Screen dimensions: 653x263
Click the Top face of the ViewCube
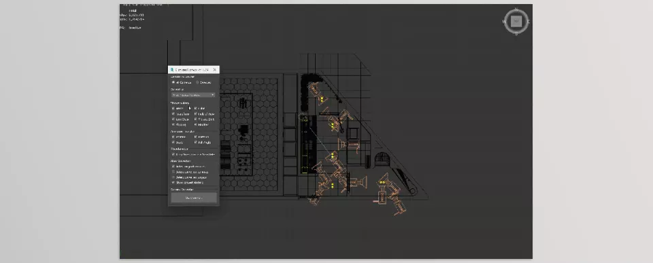516,21
